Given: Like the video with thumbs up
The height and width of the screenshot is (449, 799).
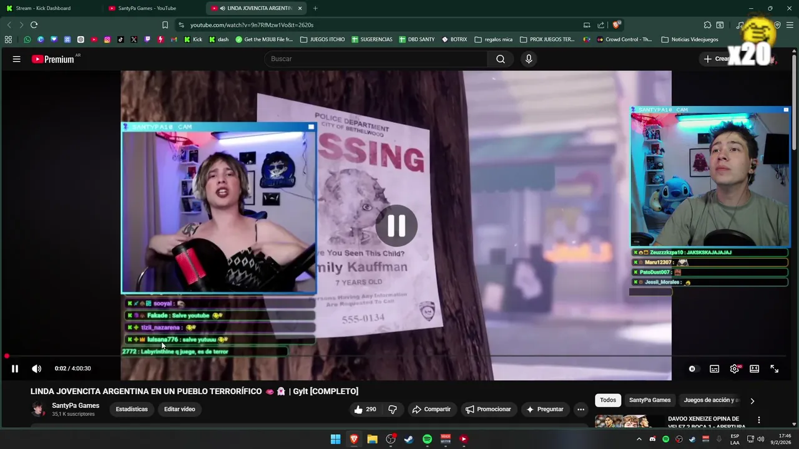Looking at the screenshot, I should click(365, 410).
